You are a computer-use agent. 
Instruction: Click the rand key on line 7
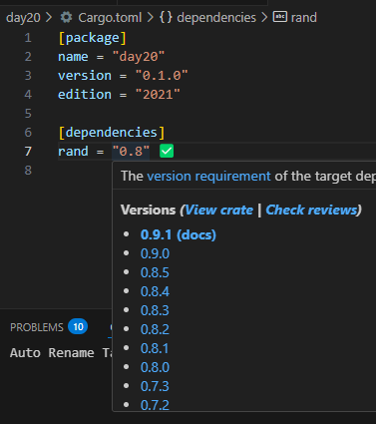[x=73, y=152]
